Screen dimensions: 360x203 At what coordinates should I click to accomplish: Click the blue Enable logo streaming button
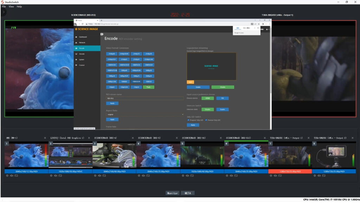[198, 87]
